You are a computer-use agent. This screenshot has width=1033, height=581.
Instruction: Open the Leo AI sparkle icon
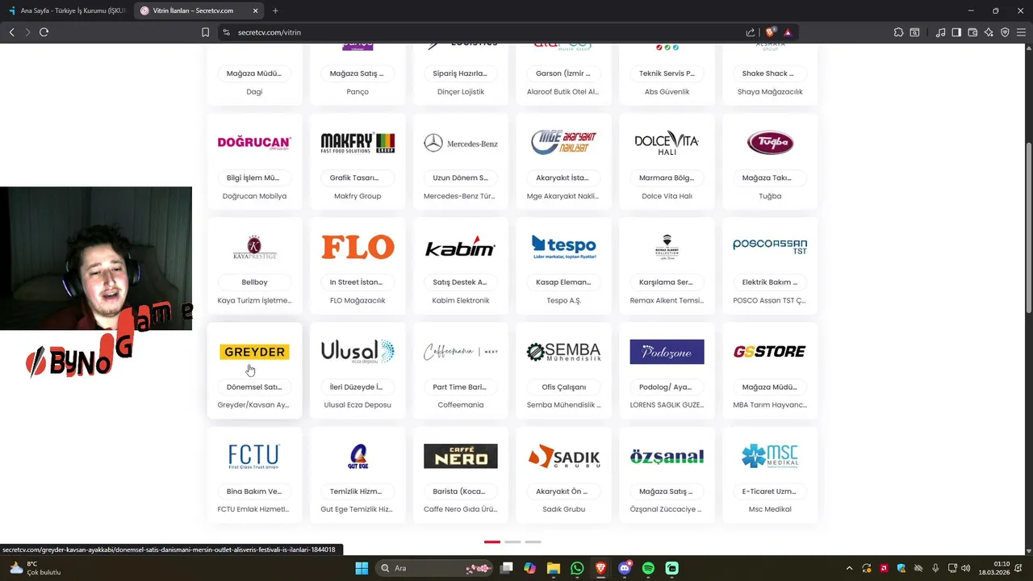coord(989,32)
